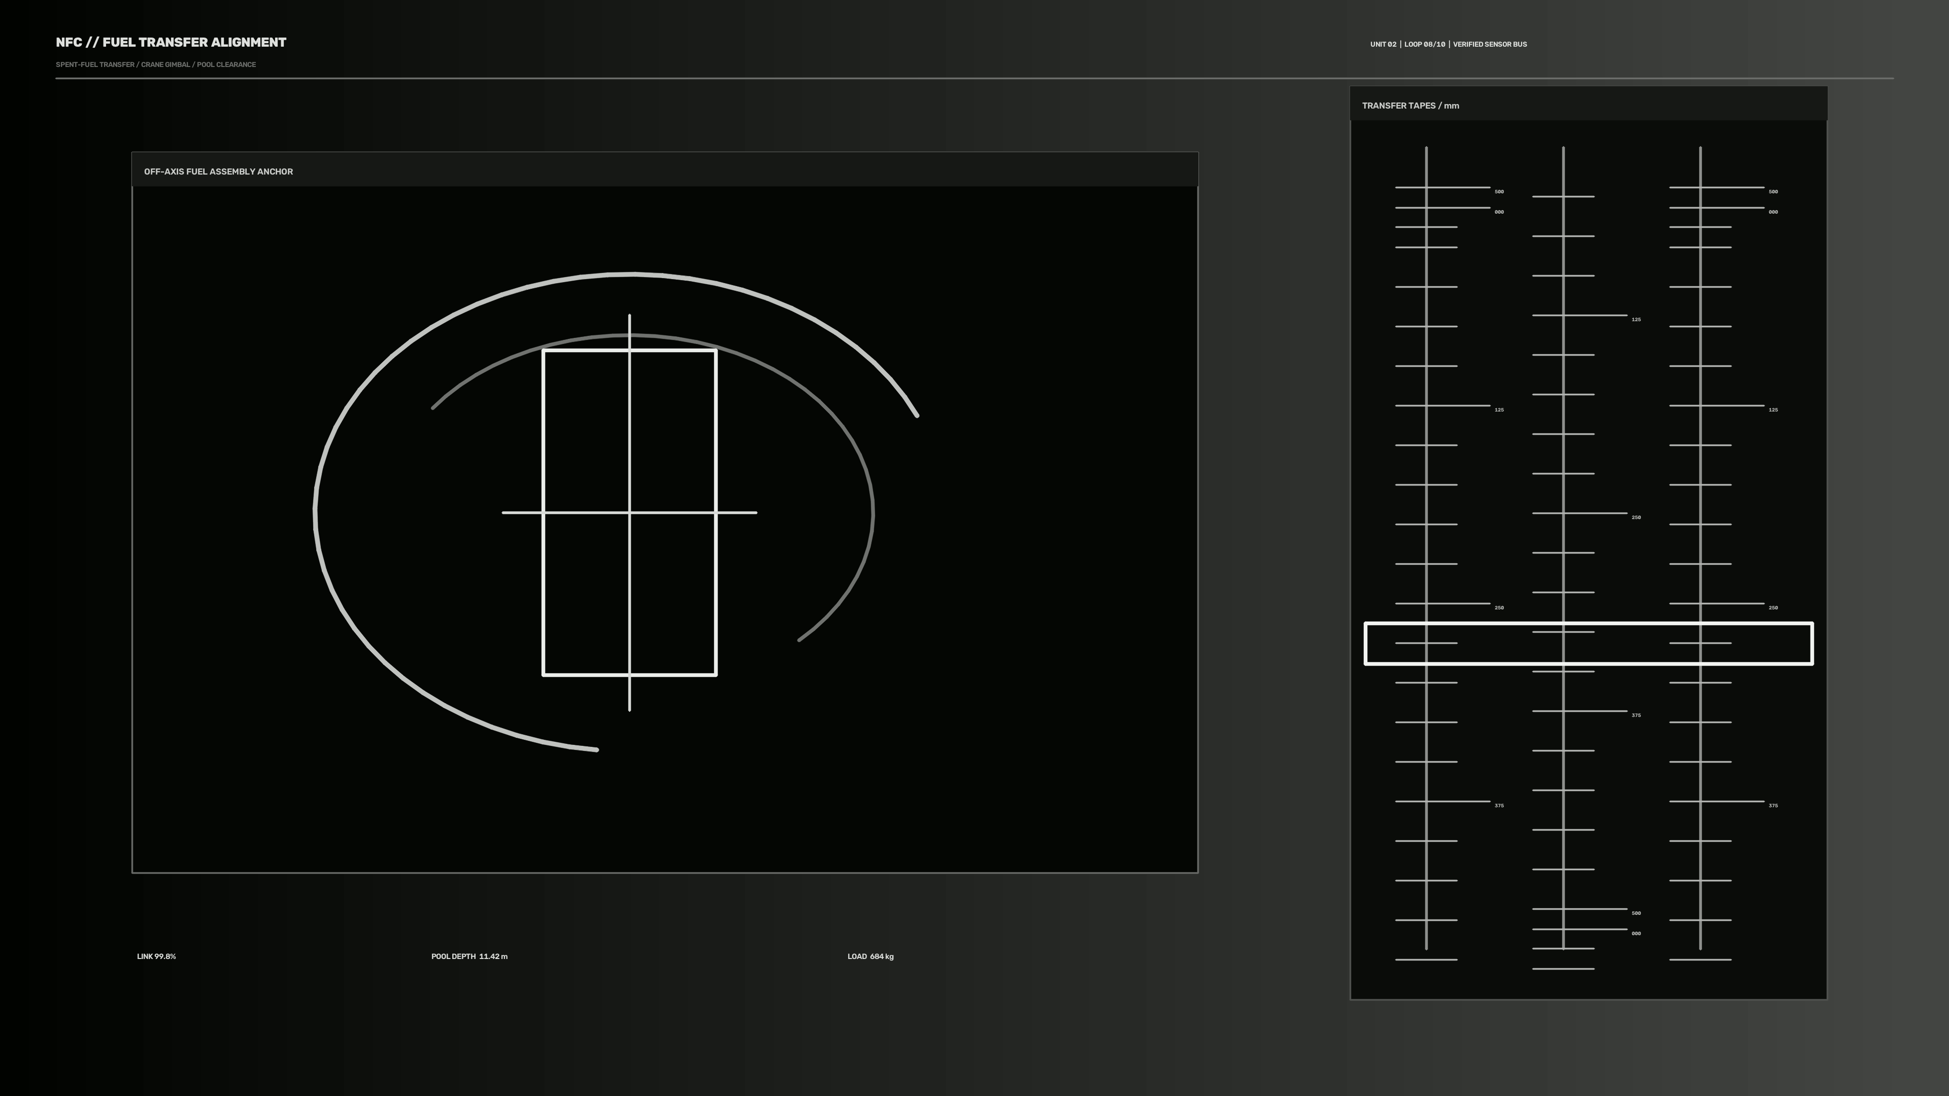Click the bottom end of the vertical crosshair line
The image size is (1949, 1096).
pyautogui.click(x=629, y=709)
